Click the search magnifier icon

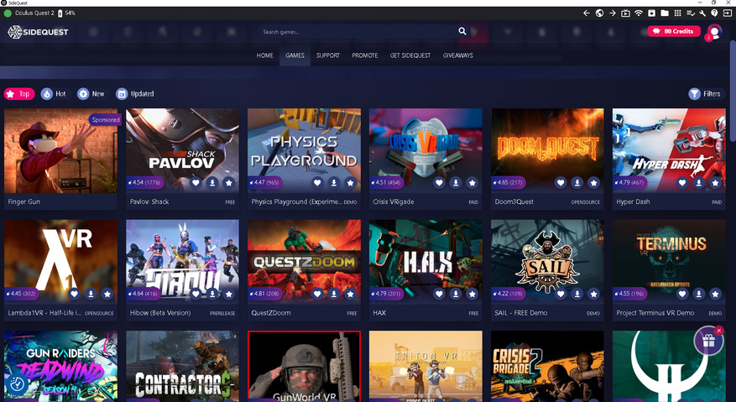point(462,31)
